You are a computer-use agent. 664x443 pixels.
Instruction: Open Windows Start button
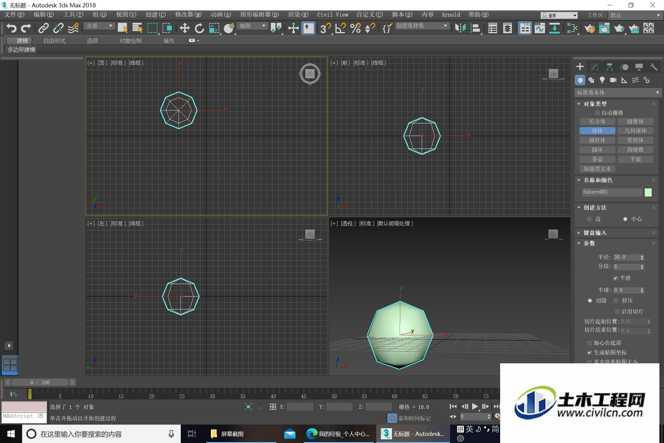(11, 434)
